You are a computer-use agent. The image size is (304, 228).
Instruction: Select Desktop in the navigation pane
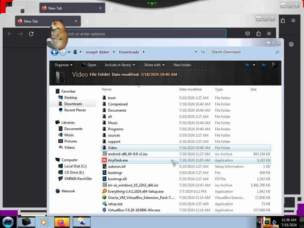71,97
